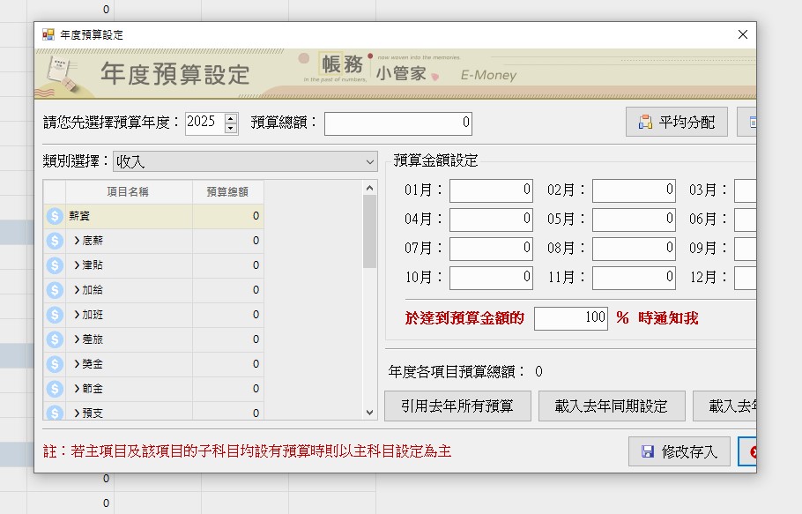Click the 修改存入 save button
Viewport: 802px width, 514px height.
pos(679,451)
